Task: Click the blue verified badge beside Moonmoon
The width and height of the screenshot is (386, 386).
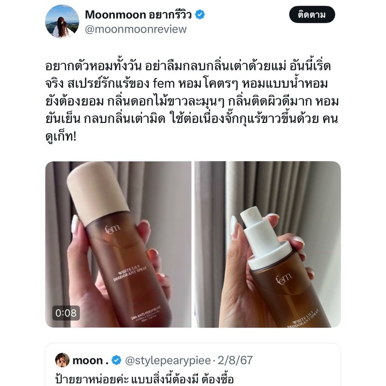Action: tap(200, 14)
